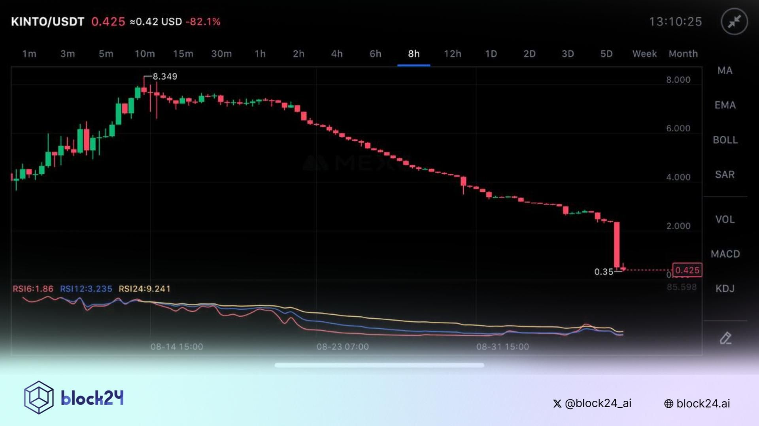
Task: Switch to the 1D timeframe tab
Action: (491, 54)
